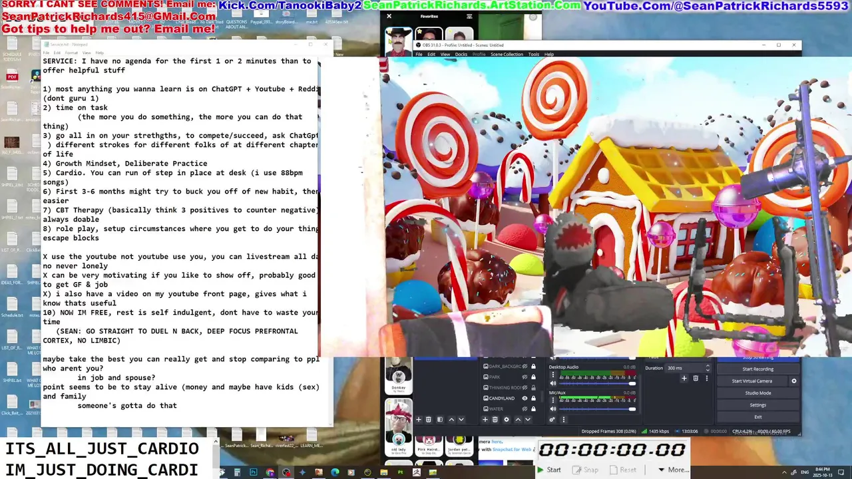Select the Donkey lens thumbnail

click(x=399, y=376)
